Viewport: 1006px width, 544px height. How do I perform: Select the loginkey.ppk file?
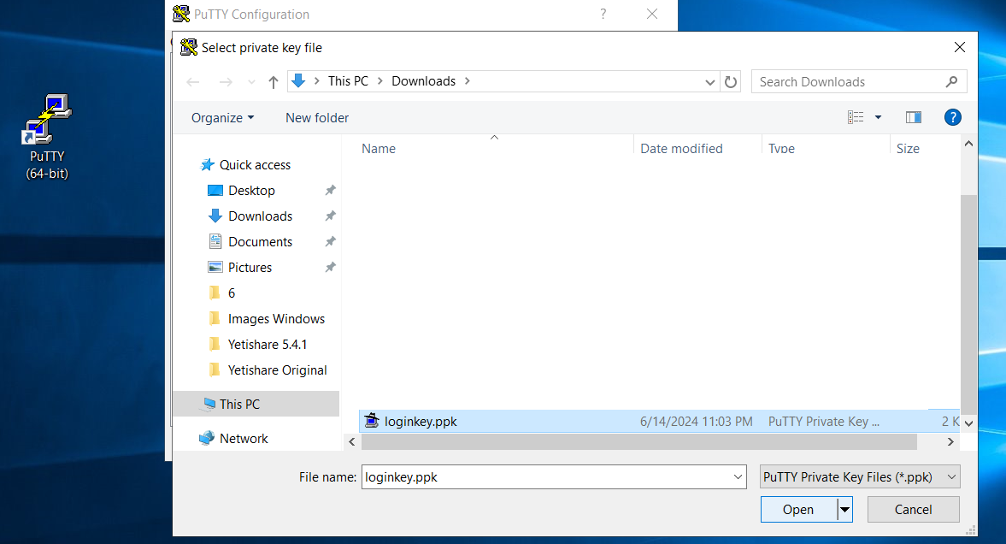[659, 422]
